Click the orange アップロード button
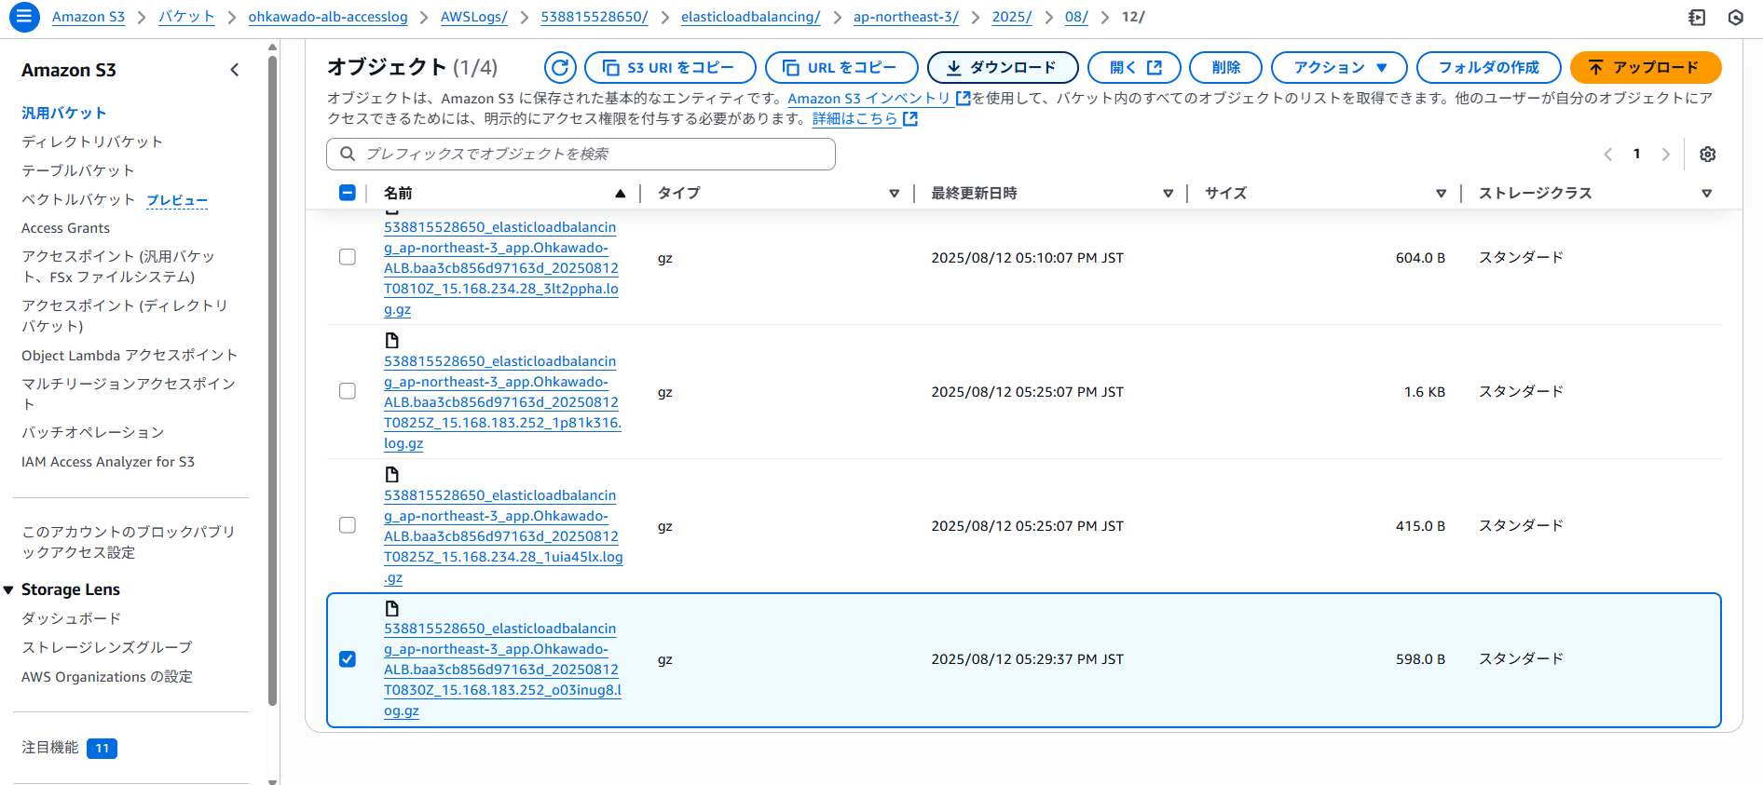1763x785 pixels. click(x=1646, y=67)
